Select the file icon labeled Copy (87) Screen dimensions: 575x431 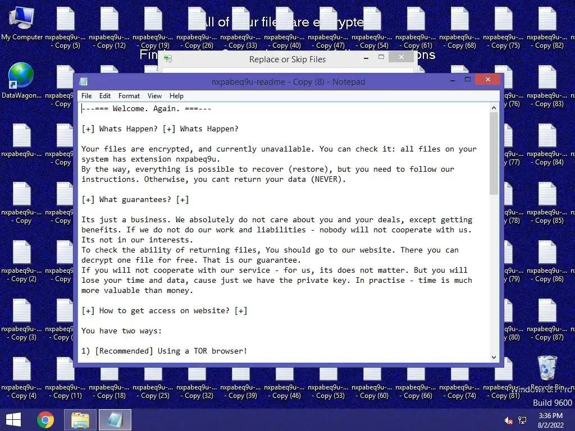pos(547,319)
